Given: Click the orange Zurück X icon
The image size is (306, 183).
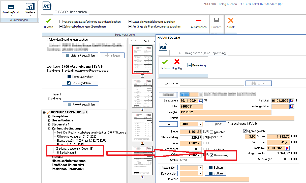Looking at the screenshot, I should tap(230, 21).
